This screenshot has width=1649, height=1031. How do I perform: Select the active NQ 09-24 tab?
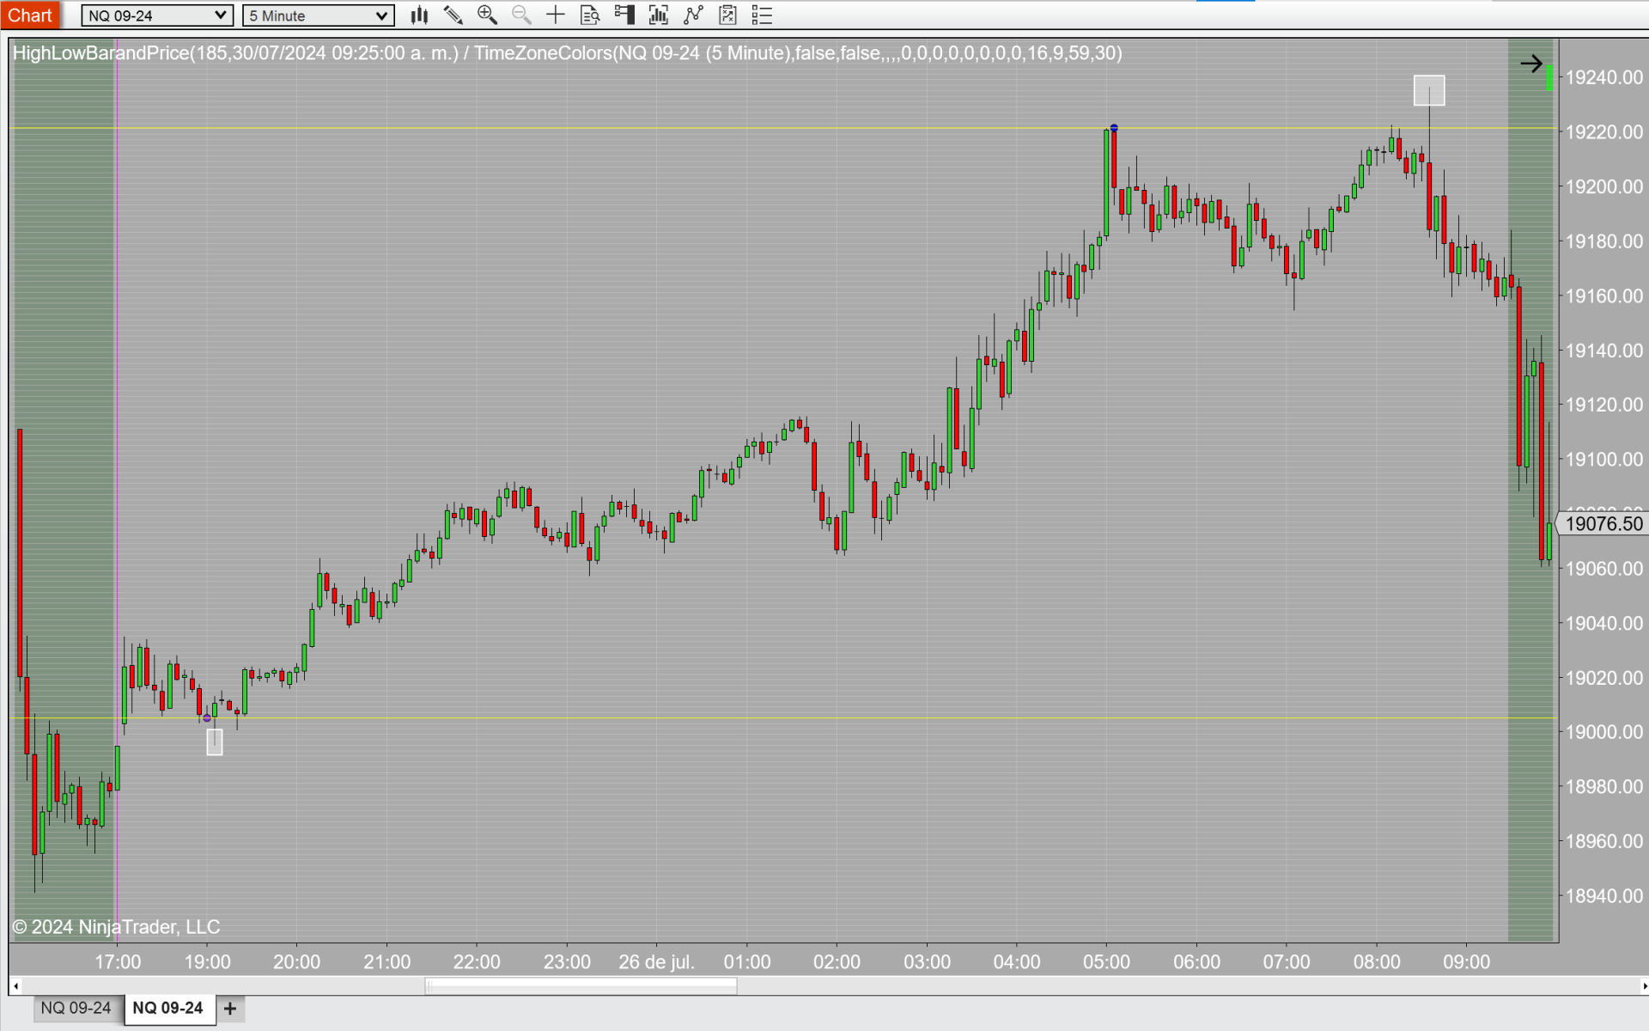(167, 1008)
